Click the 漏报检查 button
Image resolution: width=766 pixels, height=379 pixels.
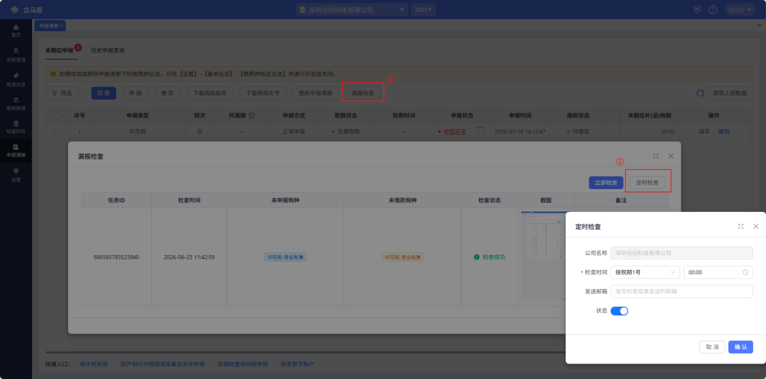(x=363, y=94)
